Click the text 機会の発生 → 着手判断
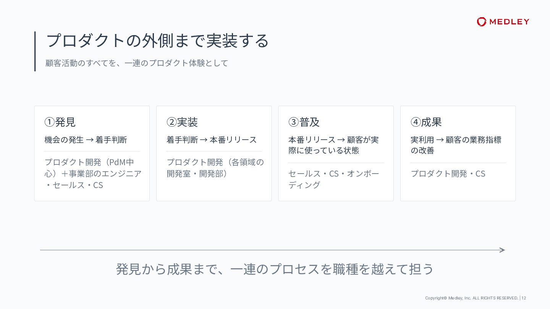 click(86, 140)
